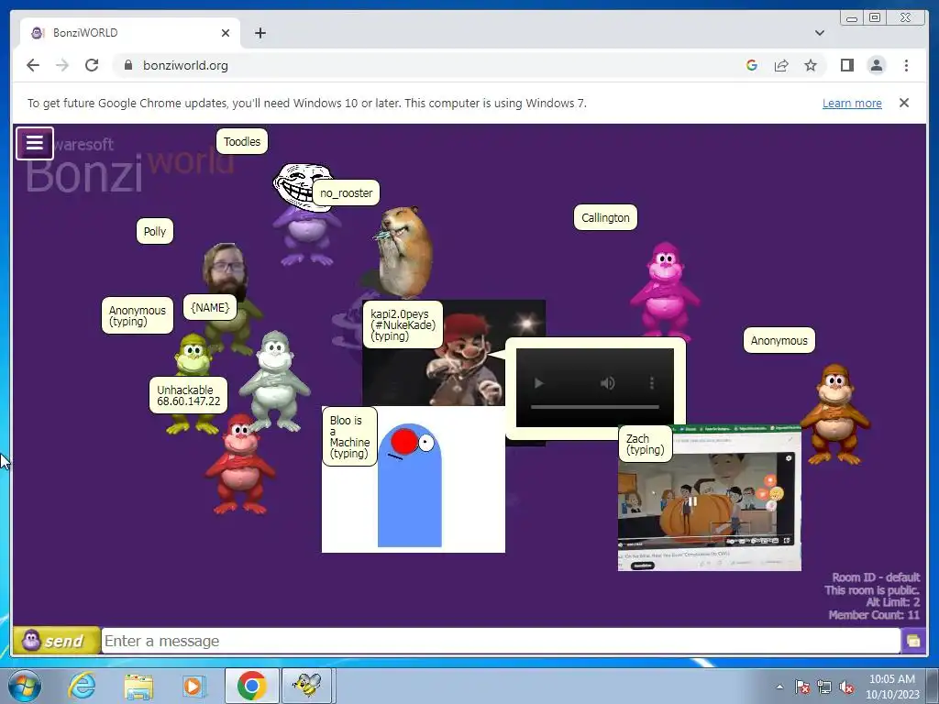
Task: Click the browser forward arrow
Action: click(62, 65)
